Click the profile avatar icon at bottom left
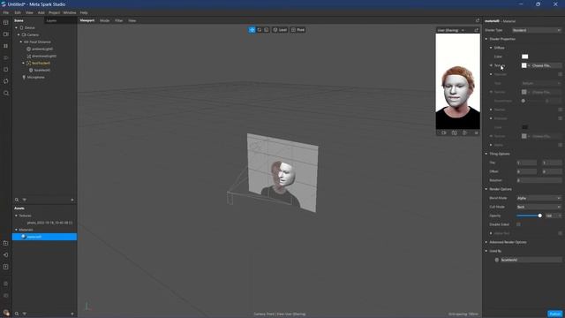The image size is (565, 318). click(x=6, y=313)
